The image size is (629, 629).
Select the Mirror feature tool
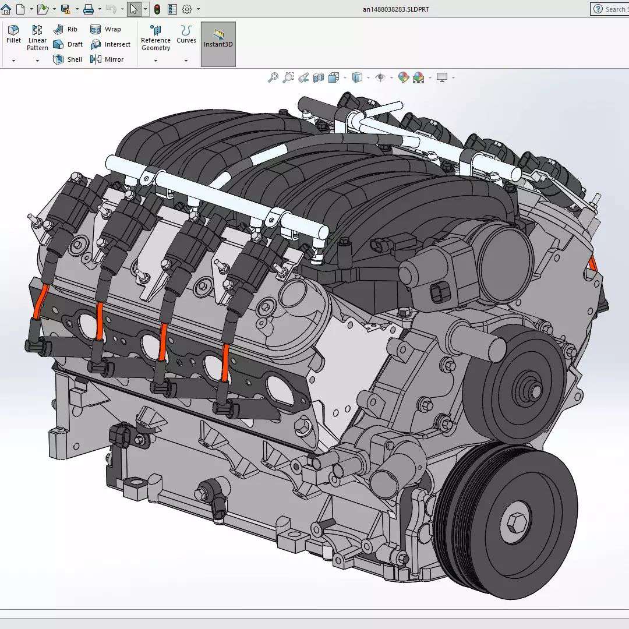tap(107, 59)
